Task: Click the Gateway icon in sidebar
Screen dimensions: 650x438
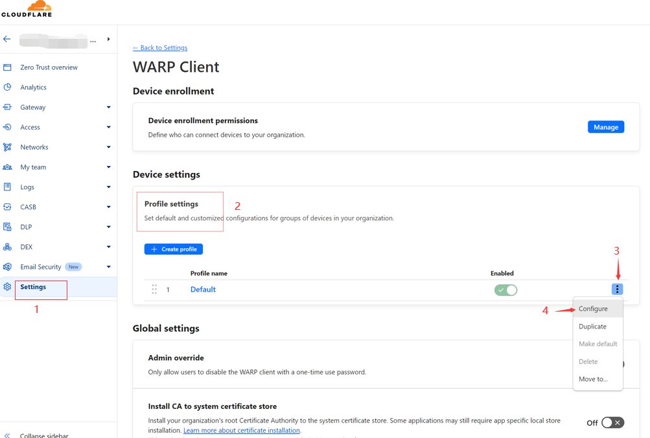Action: click(8, 108)
